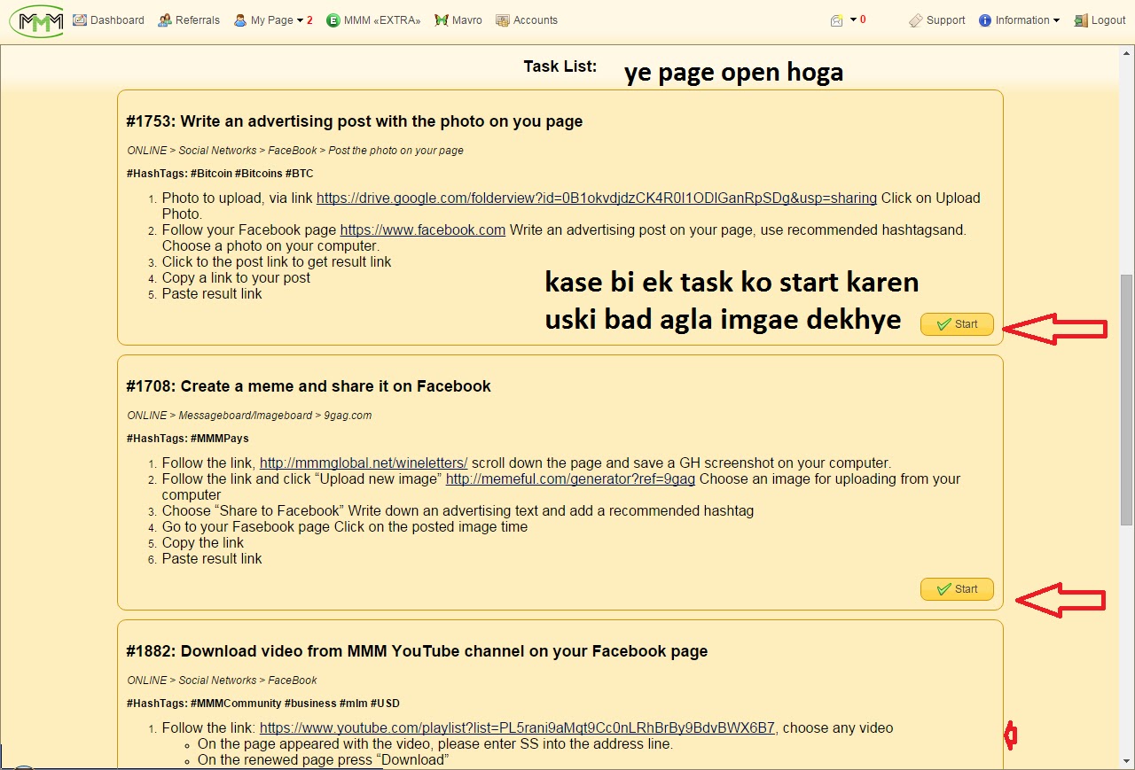1135x770 pixels.
Task: Click task title '#1882: Download video from MMM'
Action: pyautogui.click(x=417, y=651)
